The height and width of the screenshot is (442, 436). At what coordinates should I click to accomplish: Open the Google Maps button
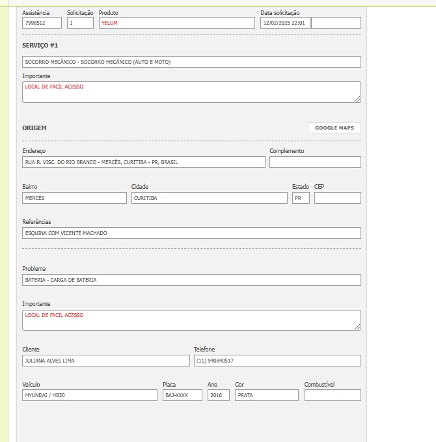334,128
